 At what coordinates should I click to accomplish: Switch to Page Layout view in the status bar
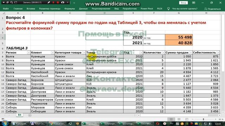point(179,119)
